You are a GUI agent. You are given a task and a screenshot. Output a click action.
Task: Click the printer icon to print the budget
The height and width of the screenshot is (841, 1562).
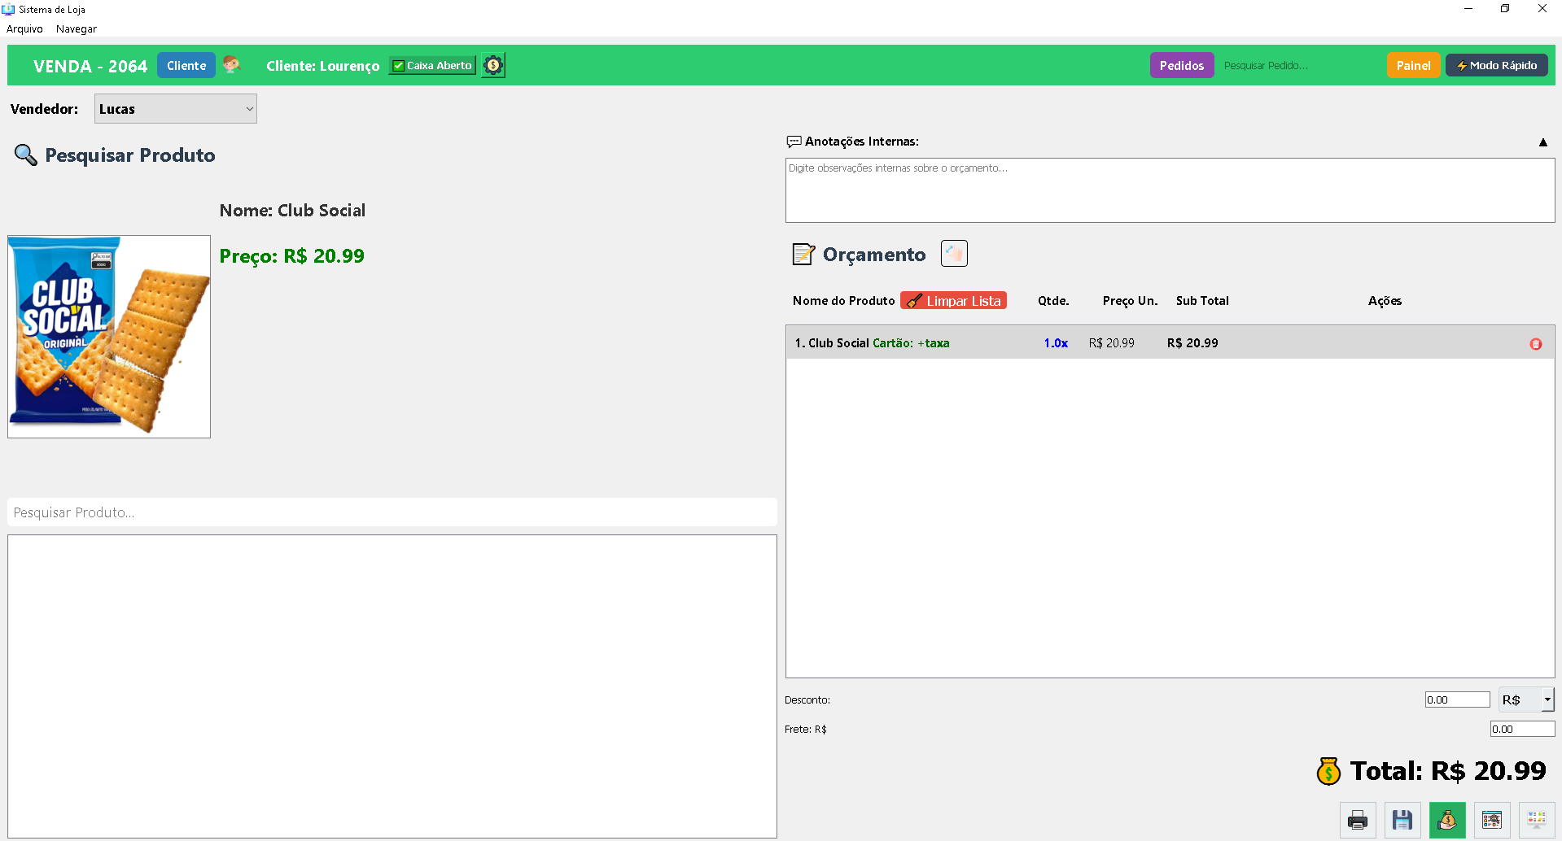1358,820
